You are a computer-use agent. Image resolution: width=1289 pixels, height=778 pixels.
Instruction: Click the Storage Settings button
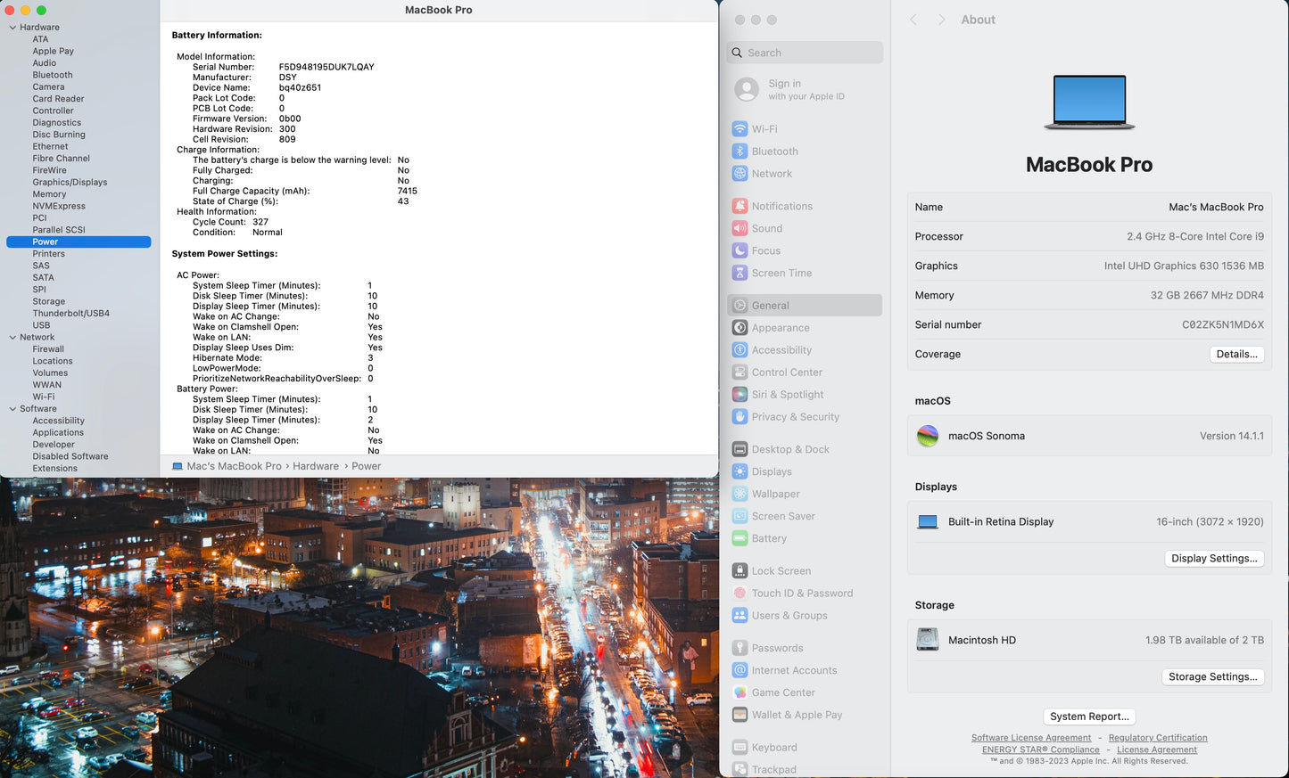point(1212,677)
